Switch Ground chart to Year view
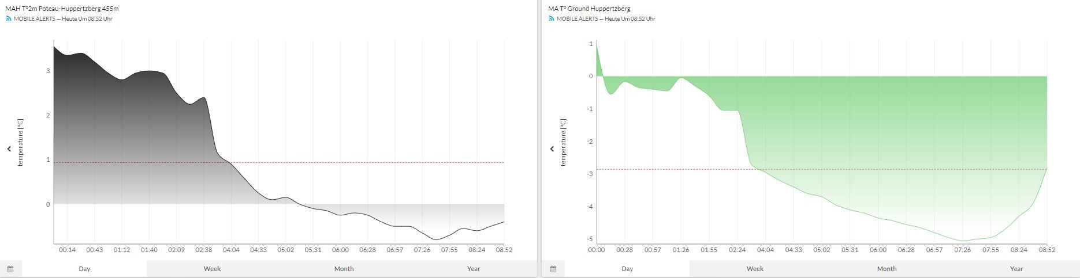 (x=1016, y=269)
